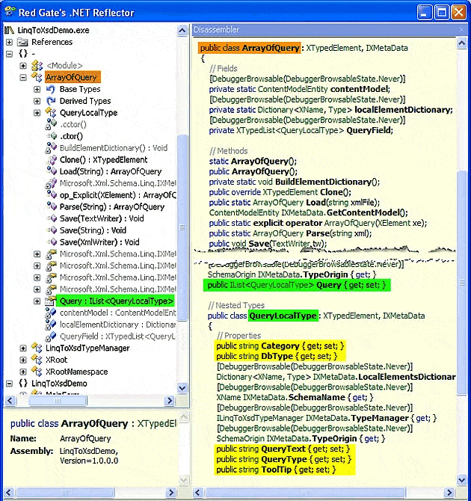This screenshot has height=501, width=471.
Task: Click the LinqToXsdDemo namespace braces icon
Action: tap(23, 383)
